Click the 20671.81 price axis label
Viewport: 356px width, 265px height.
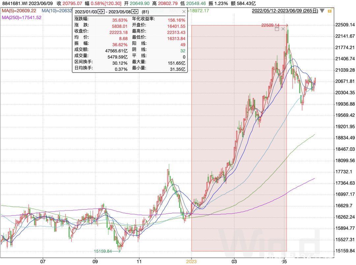click(x=345, y=82)
